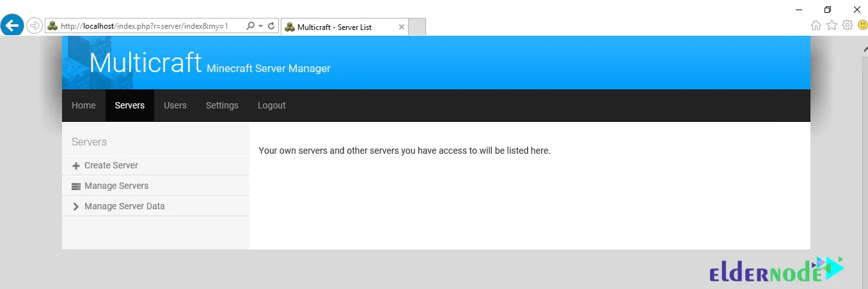Open the address bar autocomplete dropdown arrow

tap(261, 26)
